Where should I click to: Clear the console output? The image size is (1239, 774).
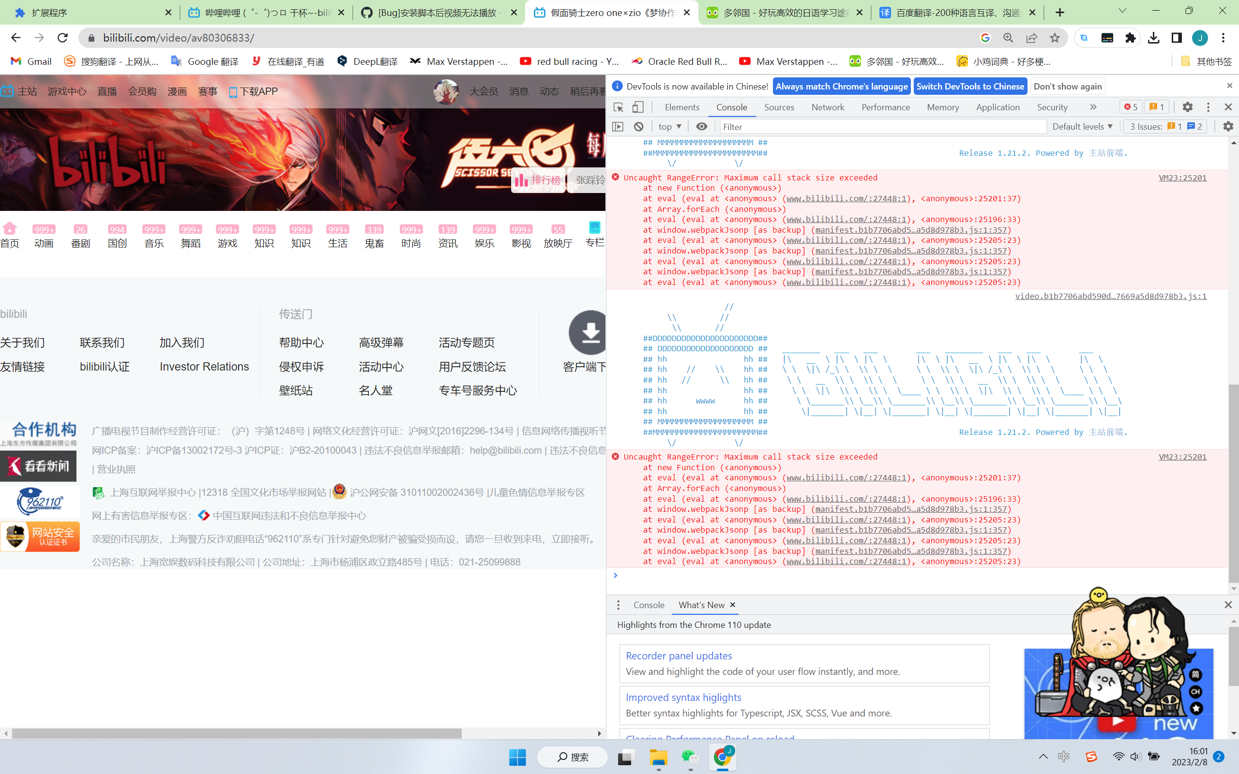coord(638,126)
